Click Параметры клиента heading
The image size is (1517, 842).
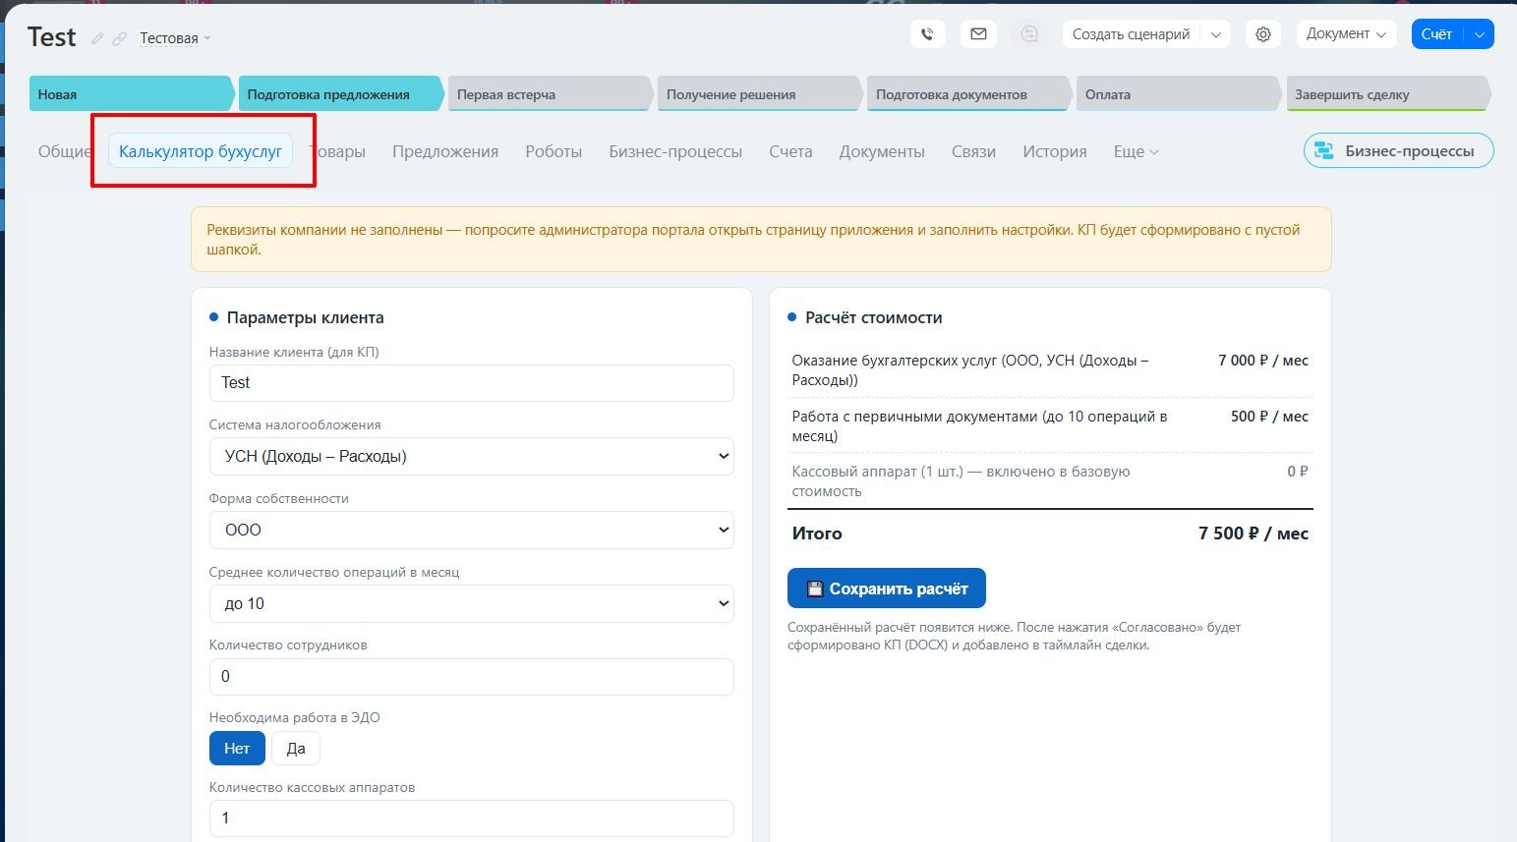(305, 317)
